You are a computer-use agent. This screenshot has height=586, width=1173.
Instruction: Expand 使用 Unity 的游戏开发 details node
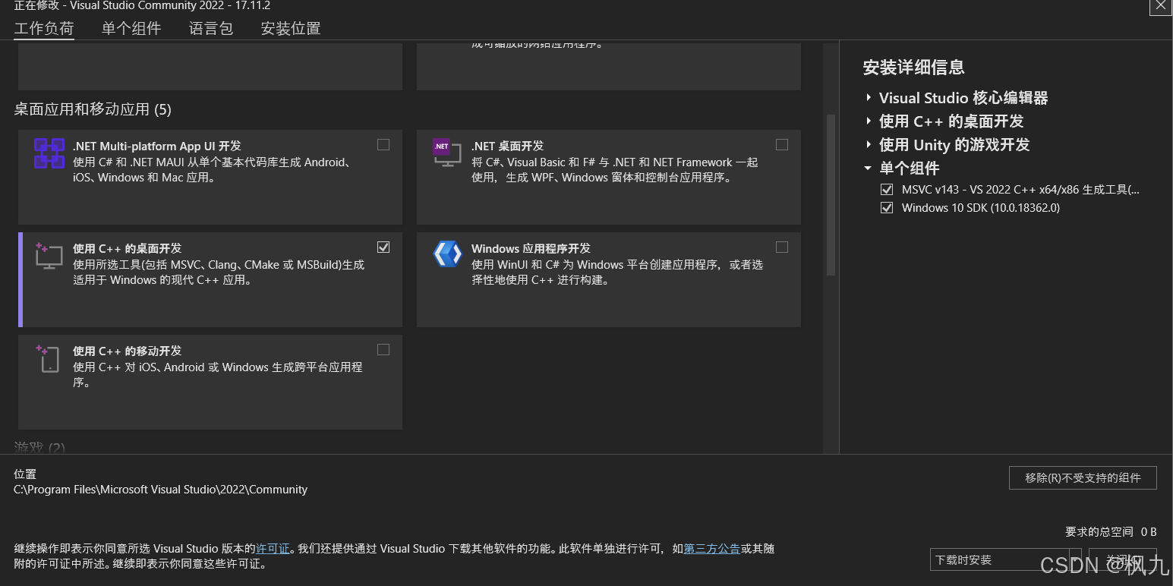click(x=869, y=145)
